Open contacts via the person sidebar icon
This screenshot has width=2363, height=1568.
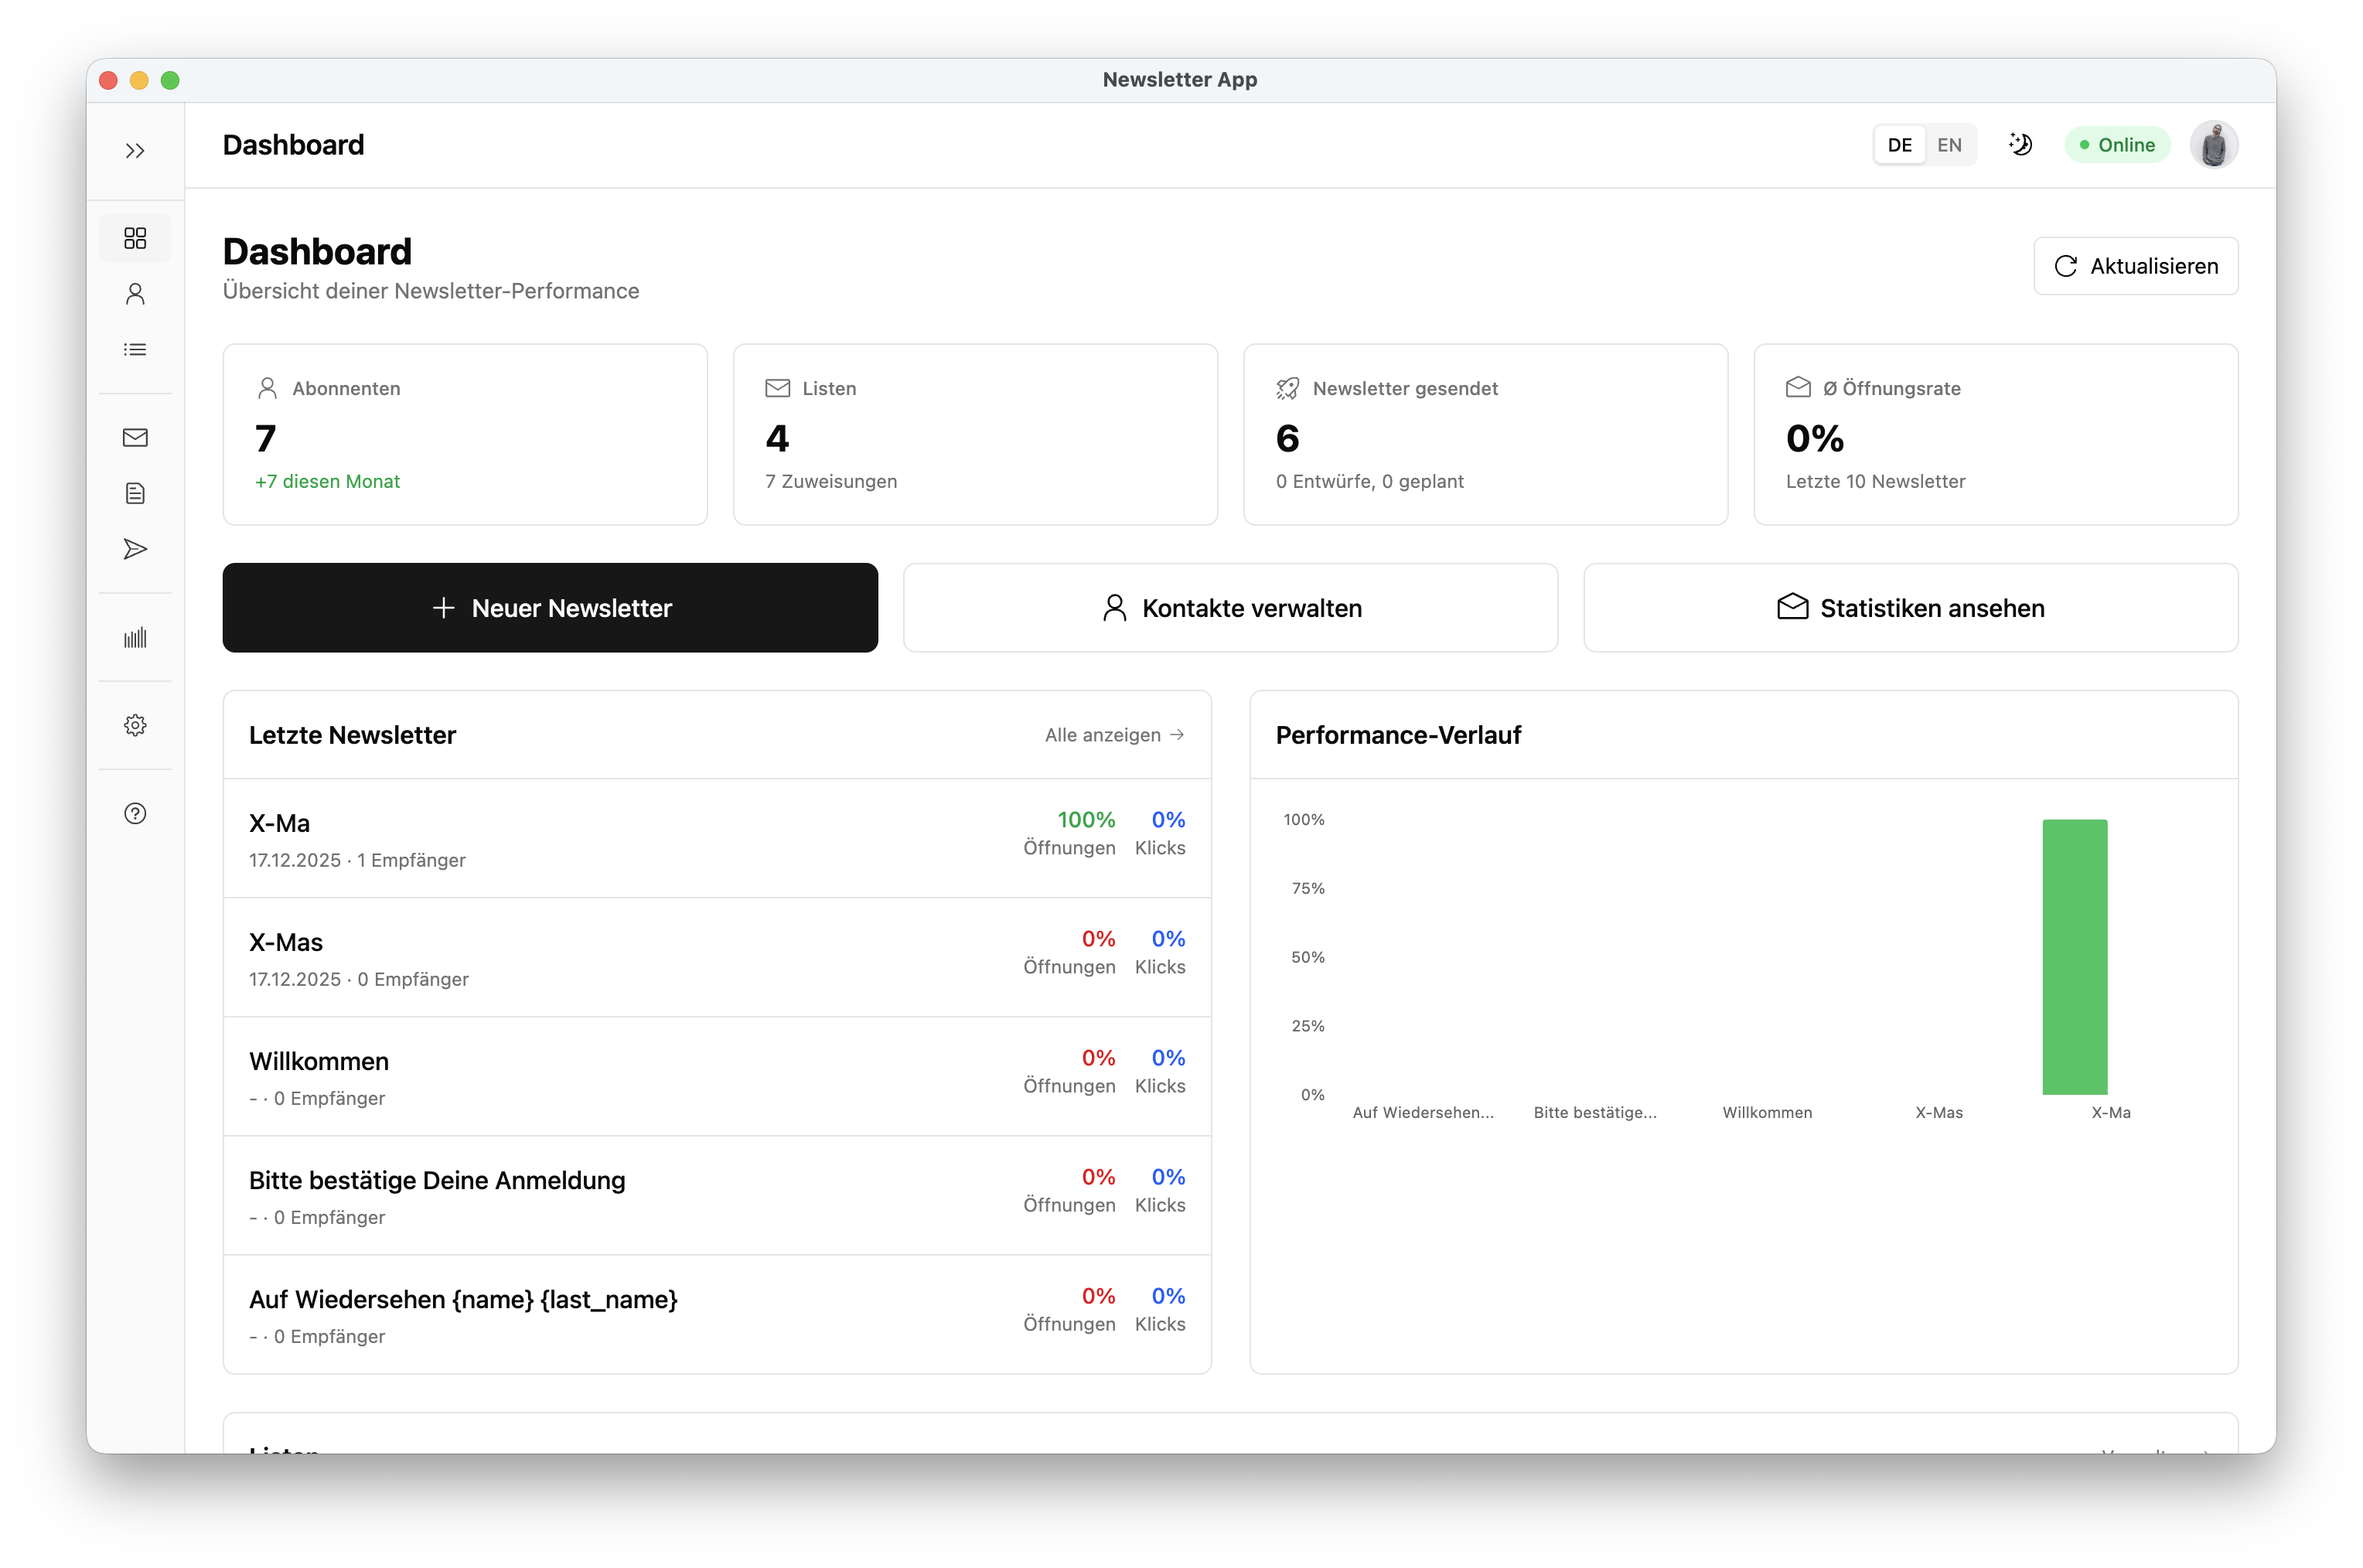tap(135, 294)
